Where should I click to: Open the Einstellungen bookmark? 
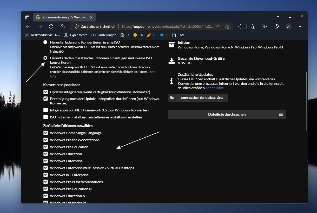click(x=104, y=35)
